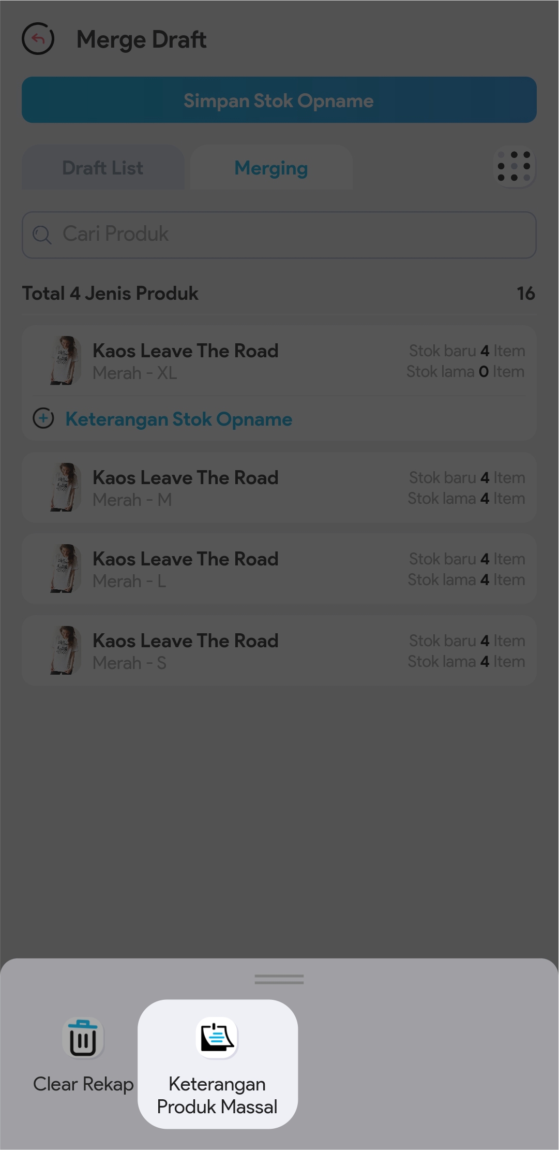Screen dimensions: 559x1150
Task: Choose the Clear Rekap label
Action: (x=83, y=1084)
